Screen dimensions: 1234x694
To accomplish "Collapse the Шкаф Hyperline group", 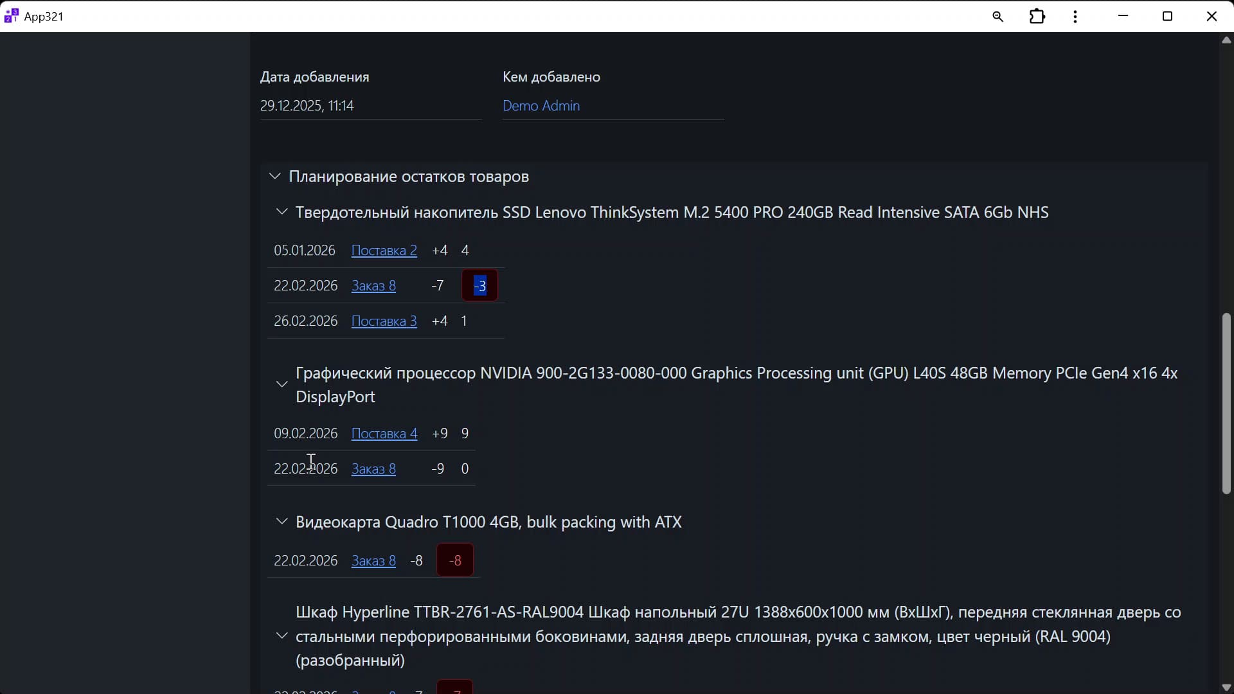I will tap(282, 636).
